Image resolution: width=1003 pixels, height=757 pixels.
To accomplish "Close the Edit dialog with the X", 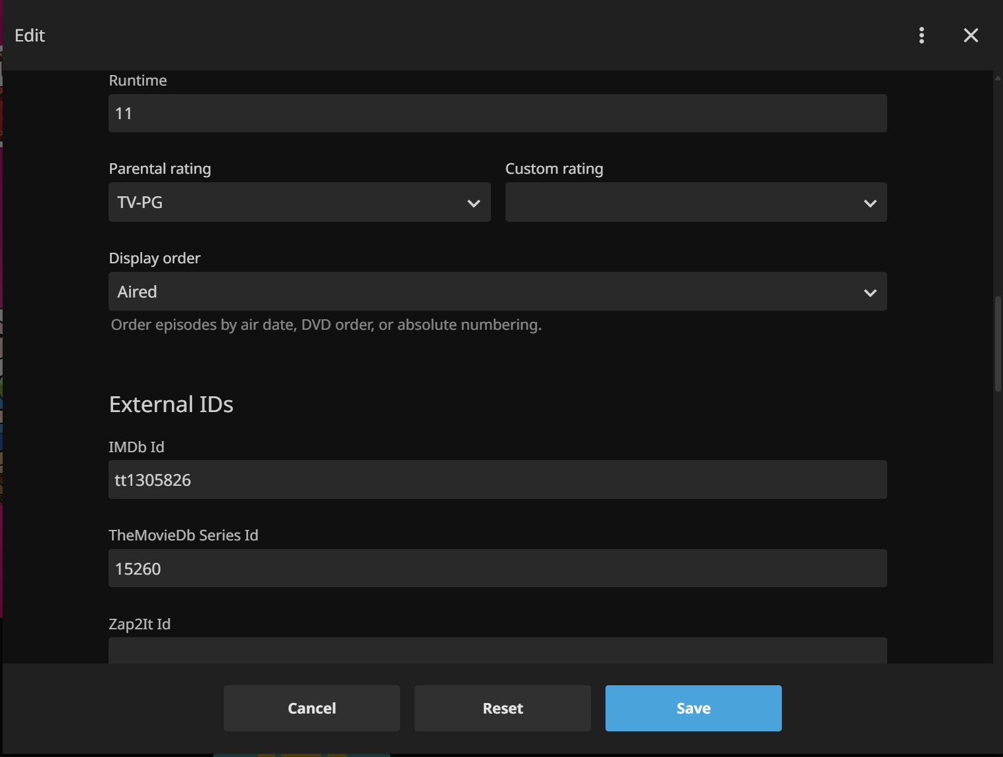I will click(971, 36).
